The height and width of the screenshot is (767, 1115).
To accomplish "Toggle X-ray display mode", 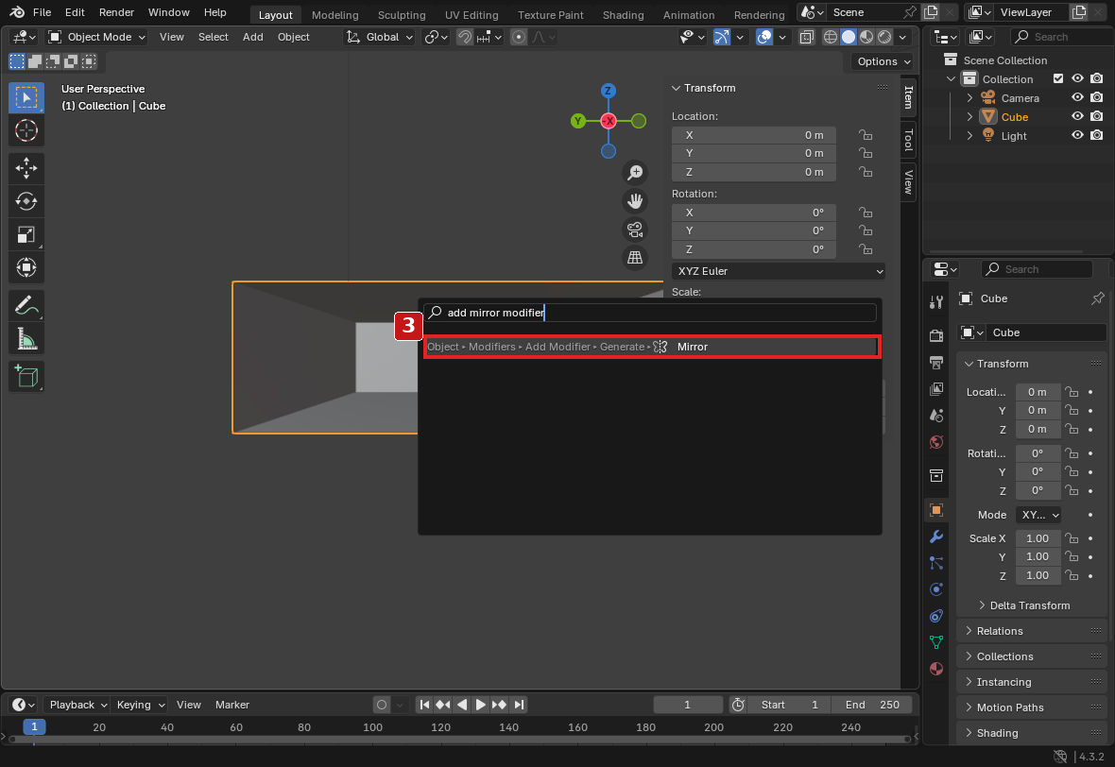I will click(806, 37).
